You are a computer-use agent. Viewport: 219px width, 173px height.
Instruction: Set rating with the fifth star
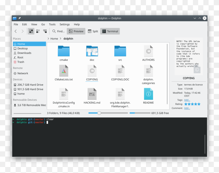click(199, 104)
